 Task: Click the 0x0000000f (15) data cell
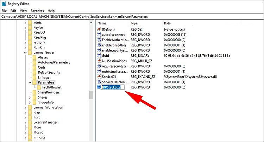(x=175, y=35)
